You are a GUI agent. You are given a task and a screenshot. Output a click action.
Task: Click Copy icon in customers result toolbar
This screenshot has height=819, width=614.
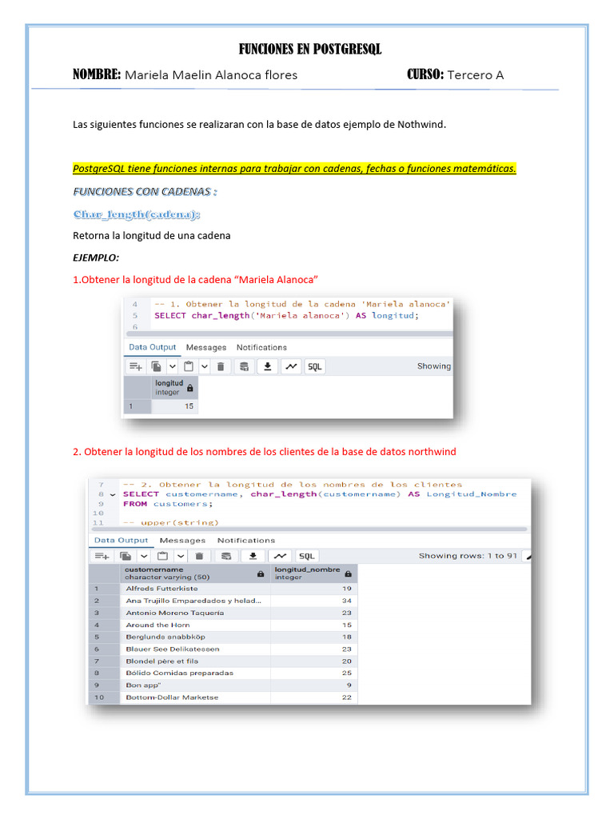126,557
